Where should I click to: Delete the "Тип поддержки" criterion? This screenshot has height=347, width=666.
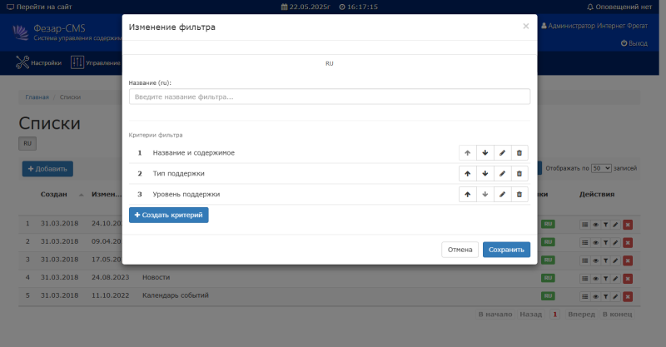coord(519,173)
